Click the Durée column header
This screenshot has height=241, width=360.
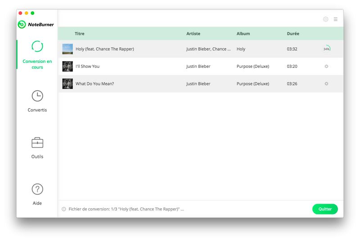click(293, 33)
